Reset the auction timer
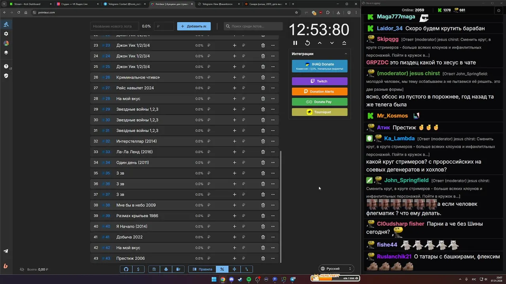Image resolution: width=506 pixels, height=284 pixels. (307, 43)
